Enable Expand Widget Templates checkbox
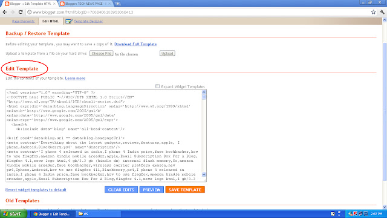The width and height of the screenshot is (387, 218). click(x=157, y=86)
